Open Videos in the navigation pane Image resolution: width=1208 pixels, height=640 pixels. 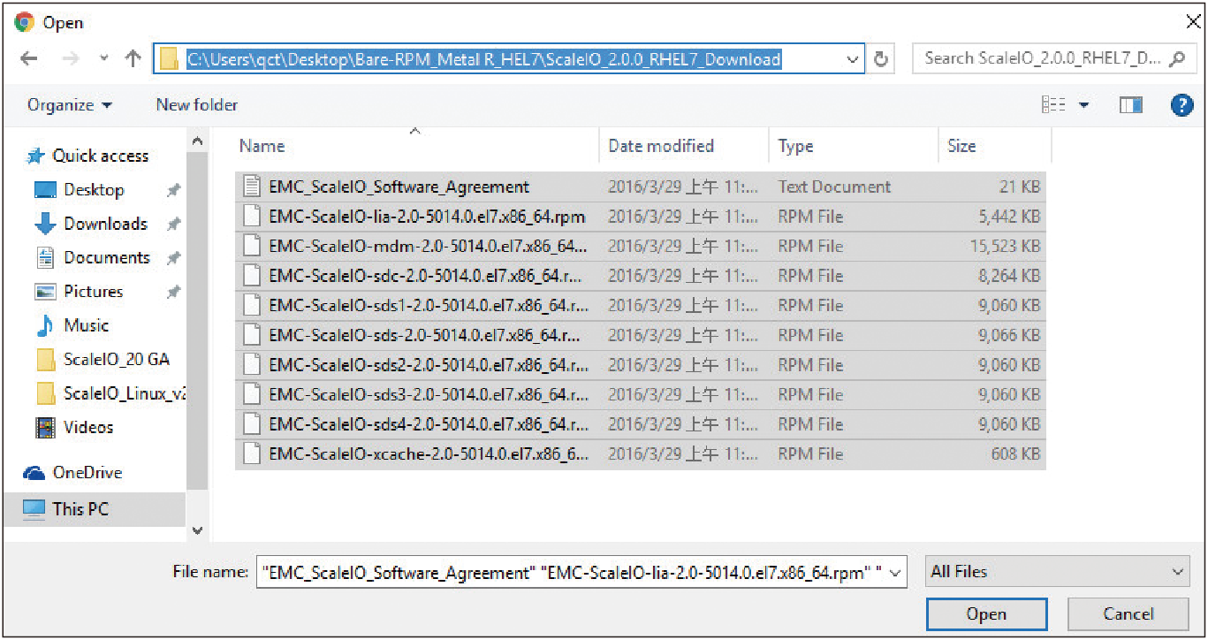tap(75, 427)
